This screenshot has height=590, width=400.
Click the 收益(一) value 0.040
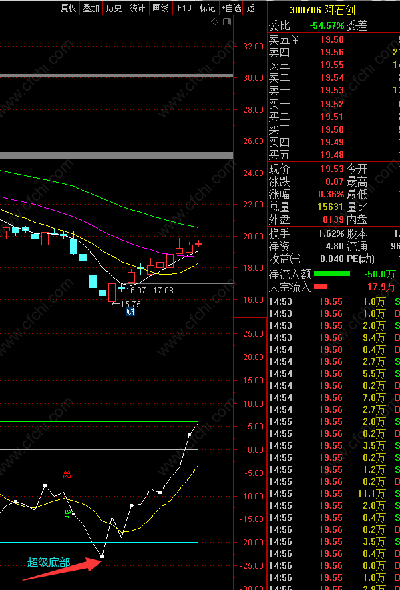coord(332,259)
